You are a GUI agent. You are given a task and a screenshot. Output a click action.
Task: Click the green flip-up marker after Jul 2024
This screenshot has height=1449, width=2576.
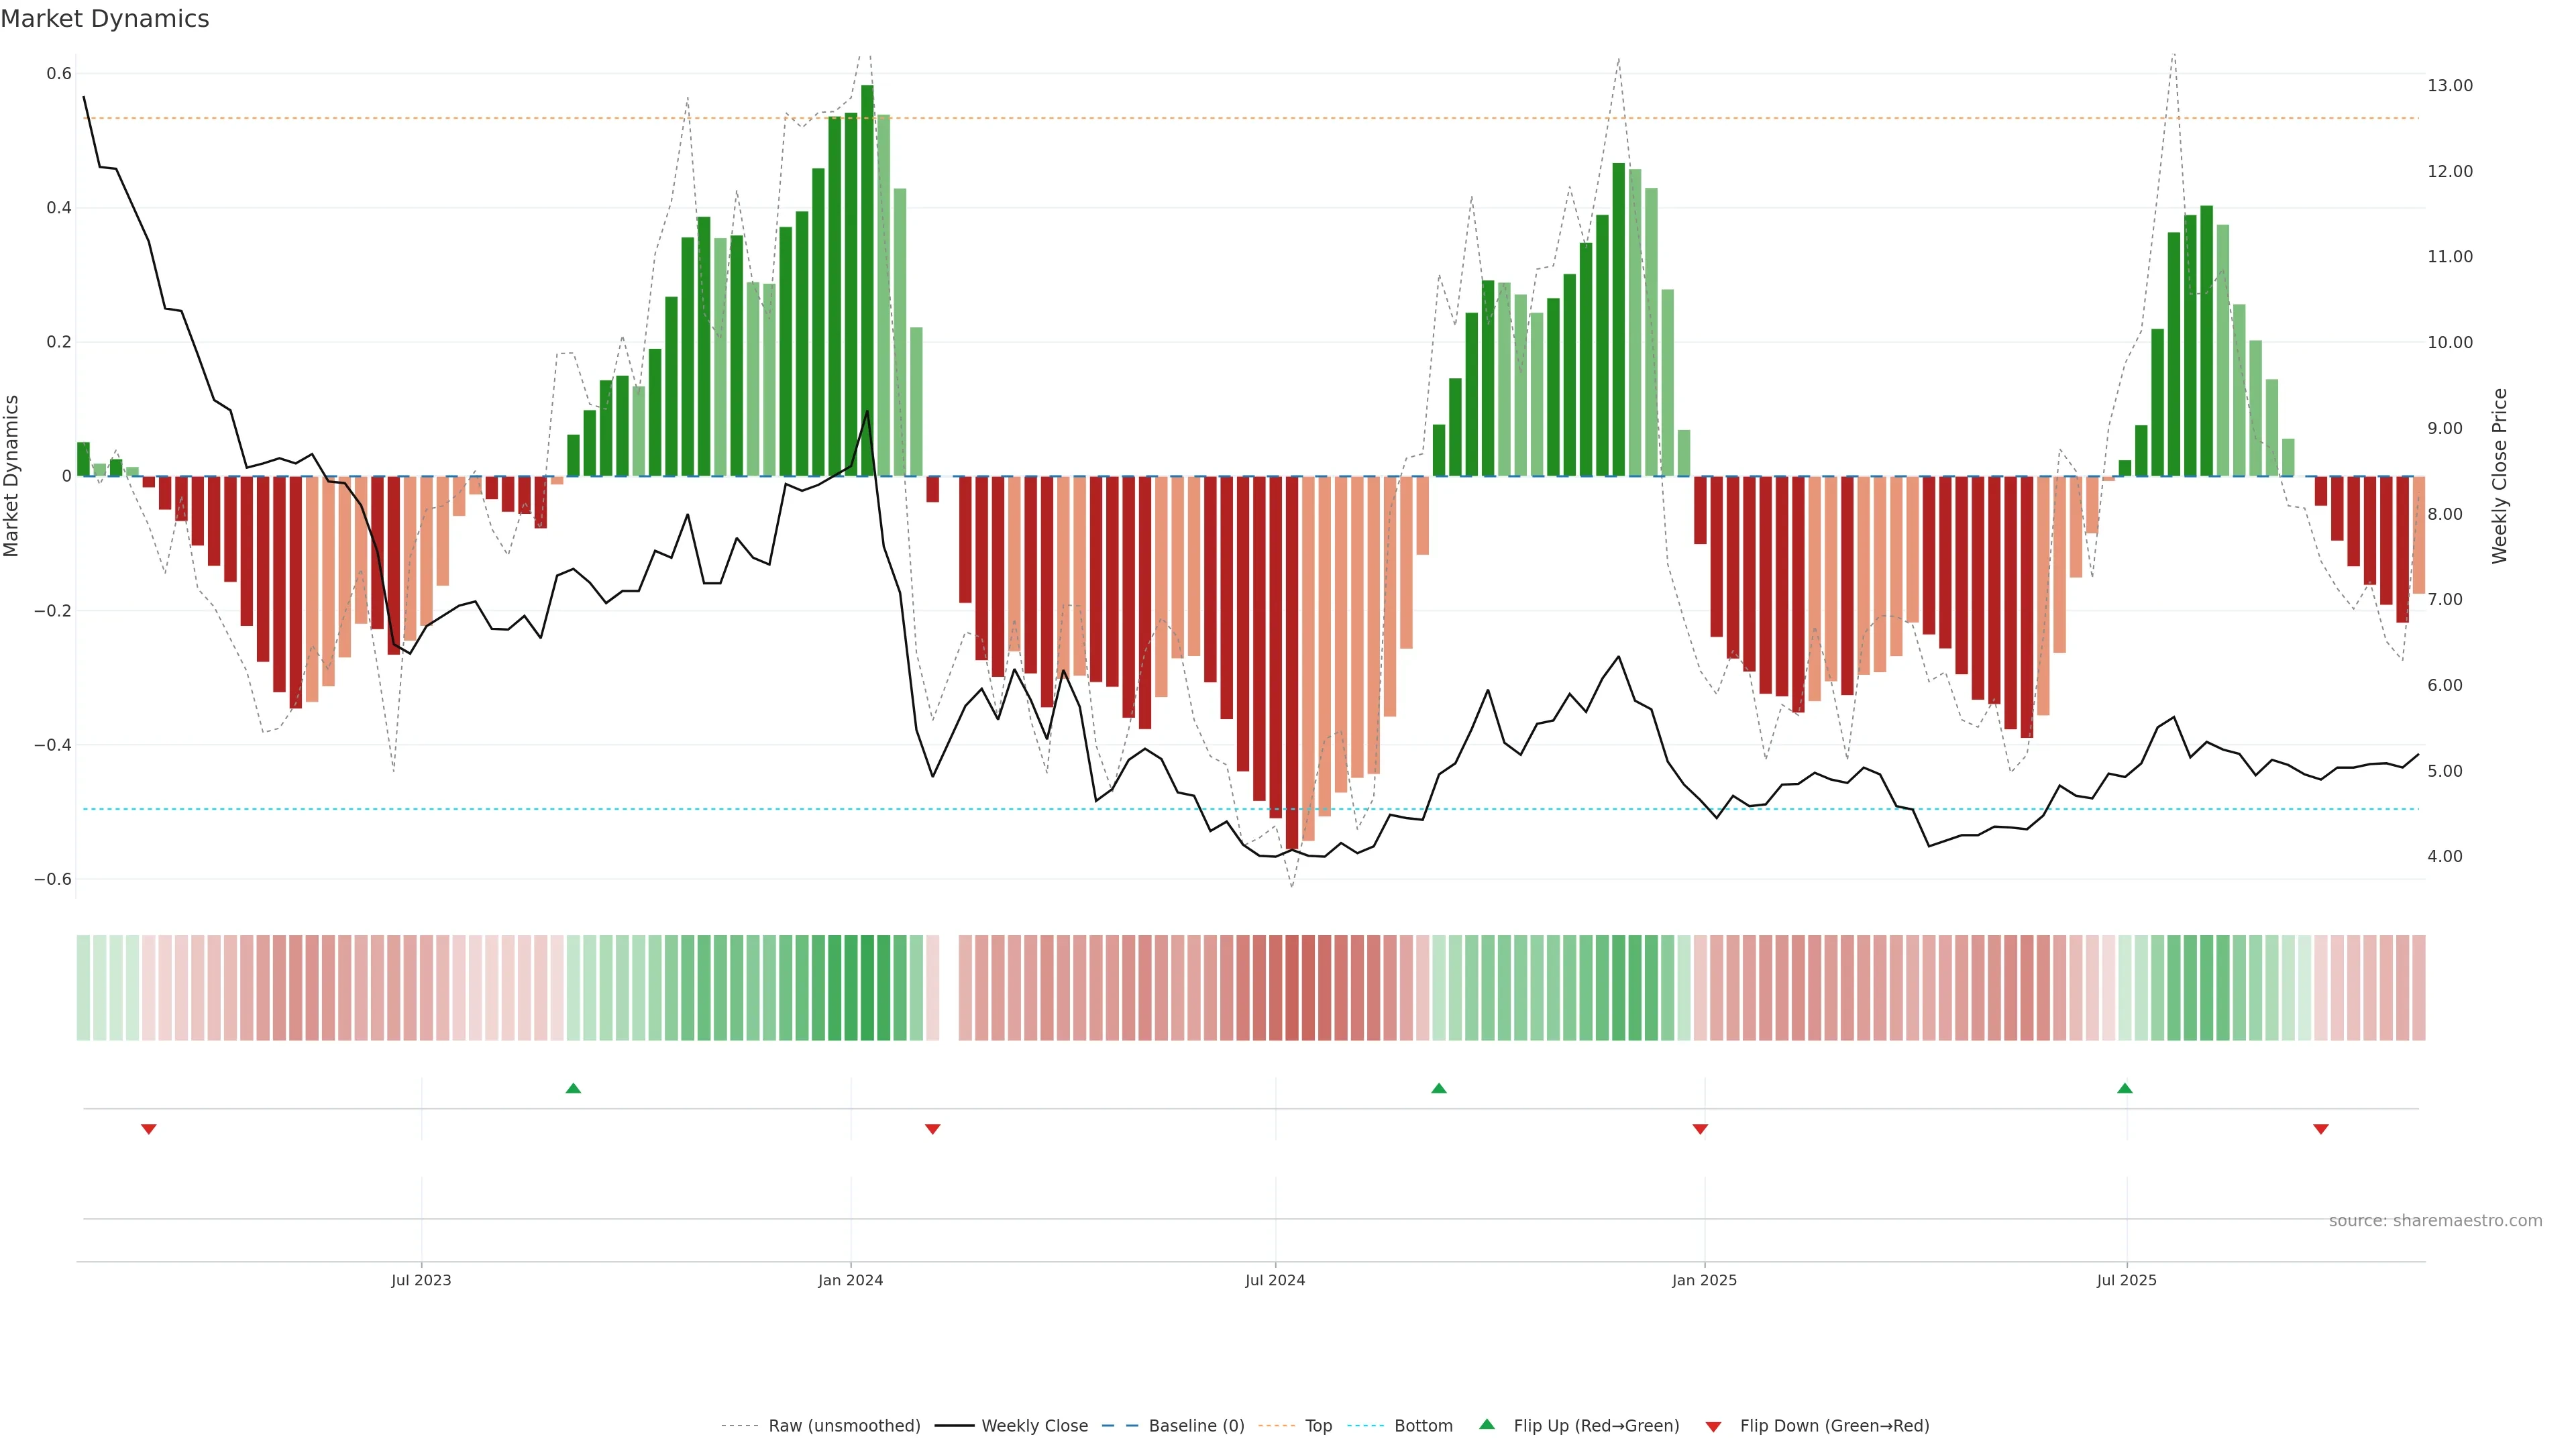pyautogui.click(x=1439, y=1088)
